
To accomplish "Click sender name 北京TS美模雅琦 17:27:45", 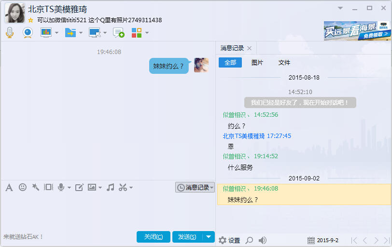I will 257,136.
